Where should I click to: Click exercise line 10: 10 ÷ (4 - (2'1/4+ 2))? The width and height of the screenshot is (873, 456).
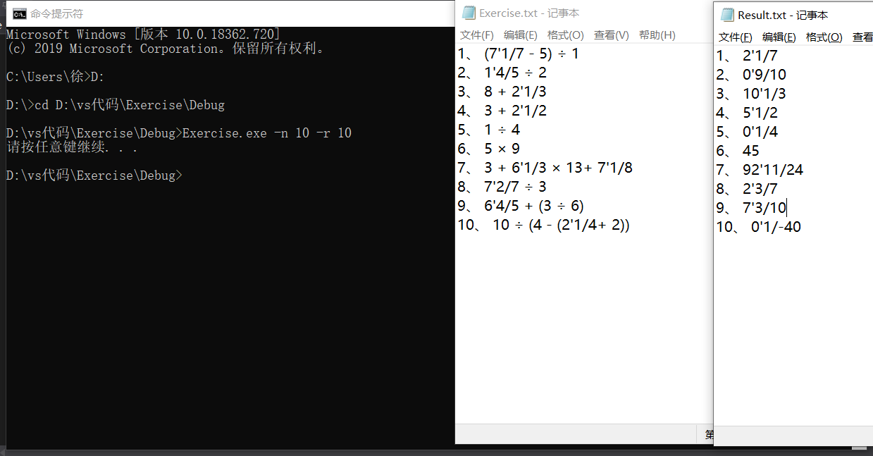(543, 225)
